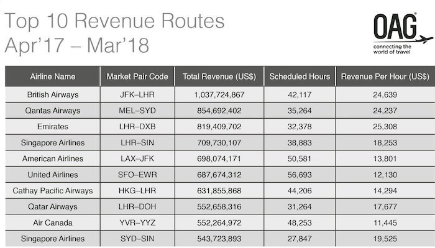The height and width of the screenshot is (248, 435).
Task: Click the Total Revenue (US$) header
Action: pyautogui.click(x=219, y=76)
